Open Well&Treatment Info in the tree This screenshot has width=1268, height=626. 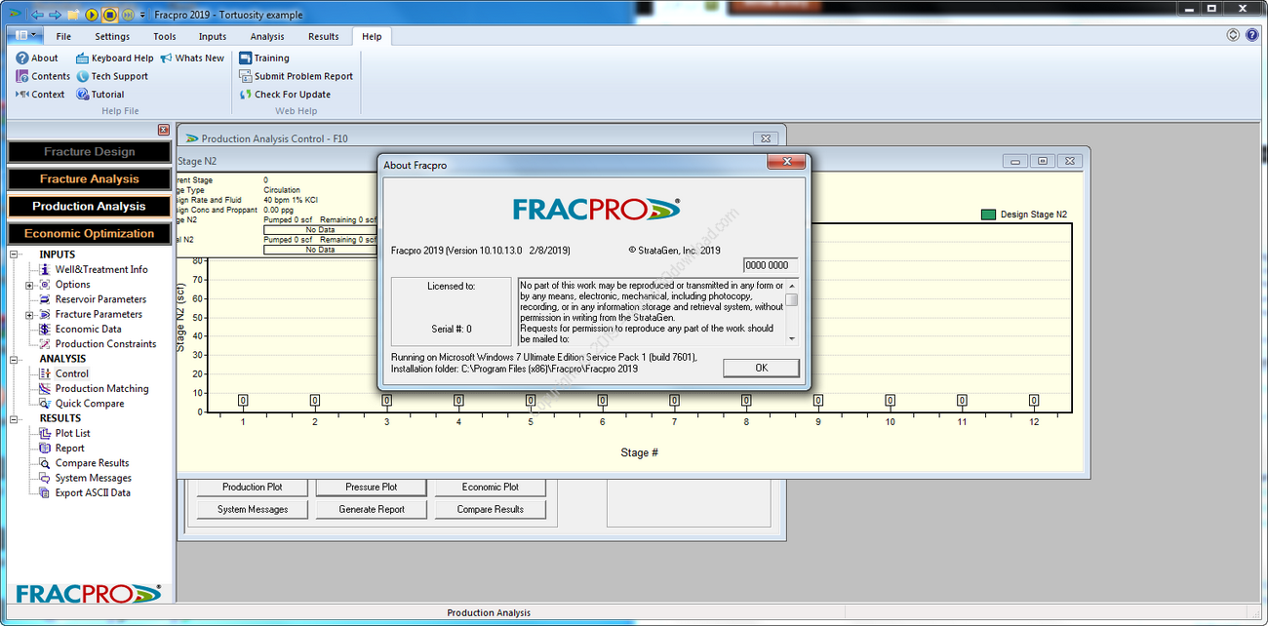pyautogui.click(x=101, y=269)
